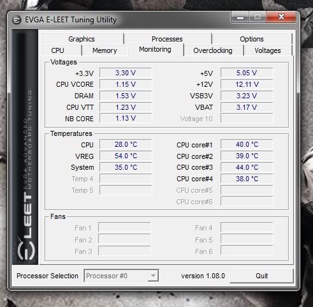
Task: Switch to the CPU tab
Action: tap(57, 50)
